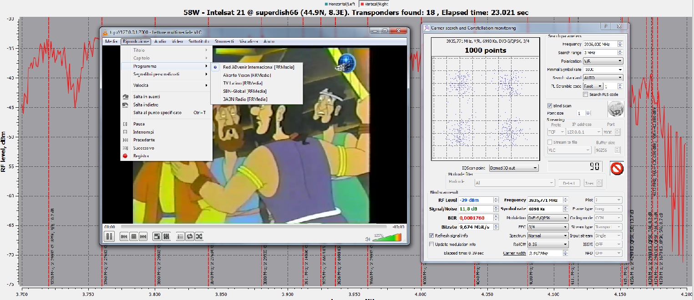Toggle VLC loop button
This screenshot has width=694, height=300.
click(x=189, y=236)
